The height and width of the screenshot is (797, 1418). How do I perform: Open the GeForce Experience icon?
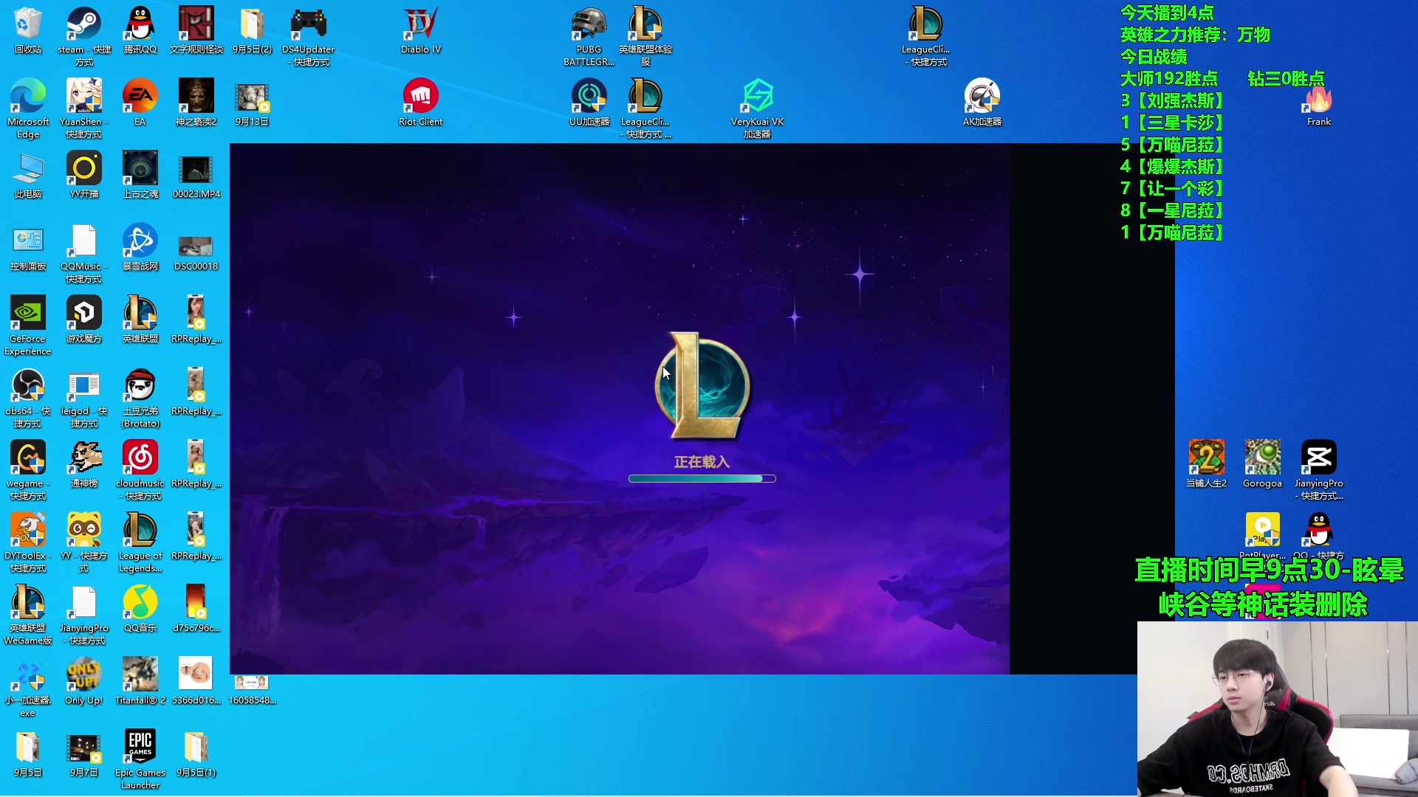[x=28, y=325]
